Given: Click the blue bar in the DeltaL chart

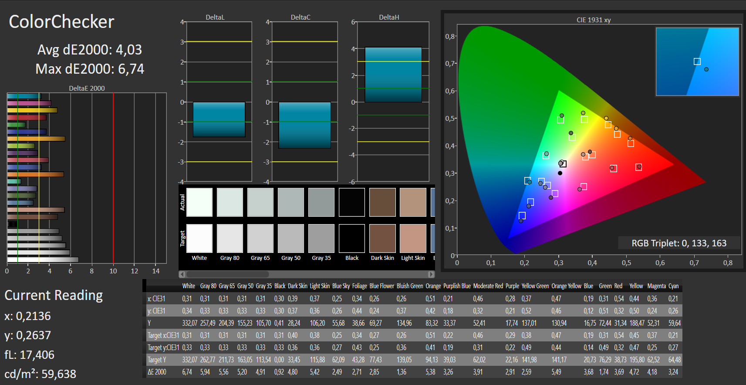Looking at the screenshot, I should point(219,119).
